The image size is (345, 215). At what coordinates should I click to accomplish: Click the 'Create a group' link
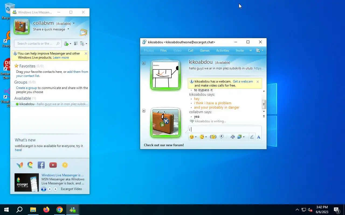26,88
